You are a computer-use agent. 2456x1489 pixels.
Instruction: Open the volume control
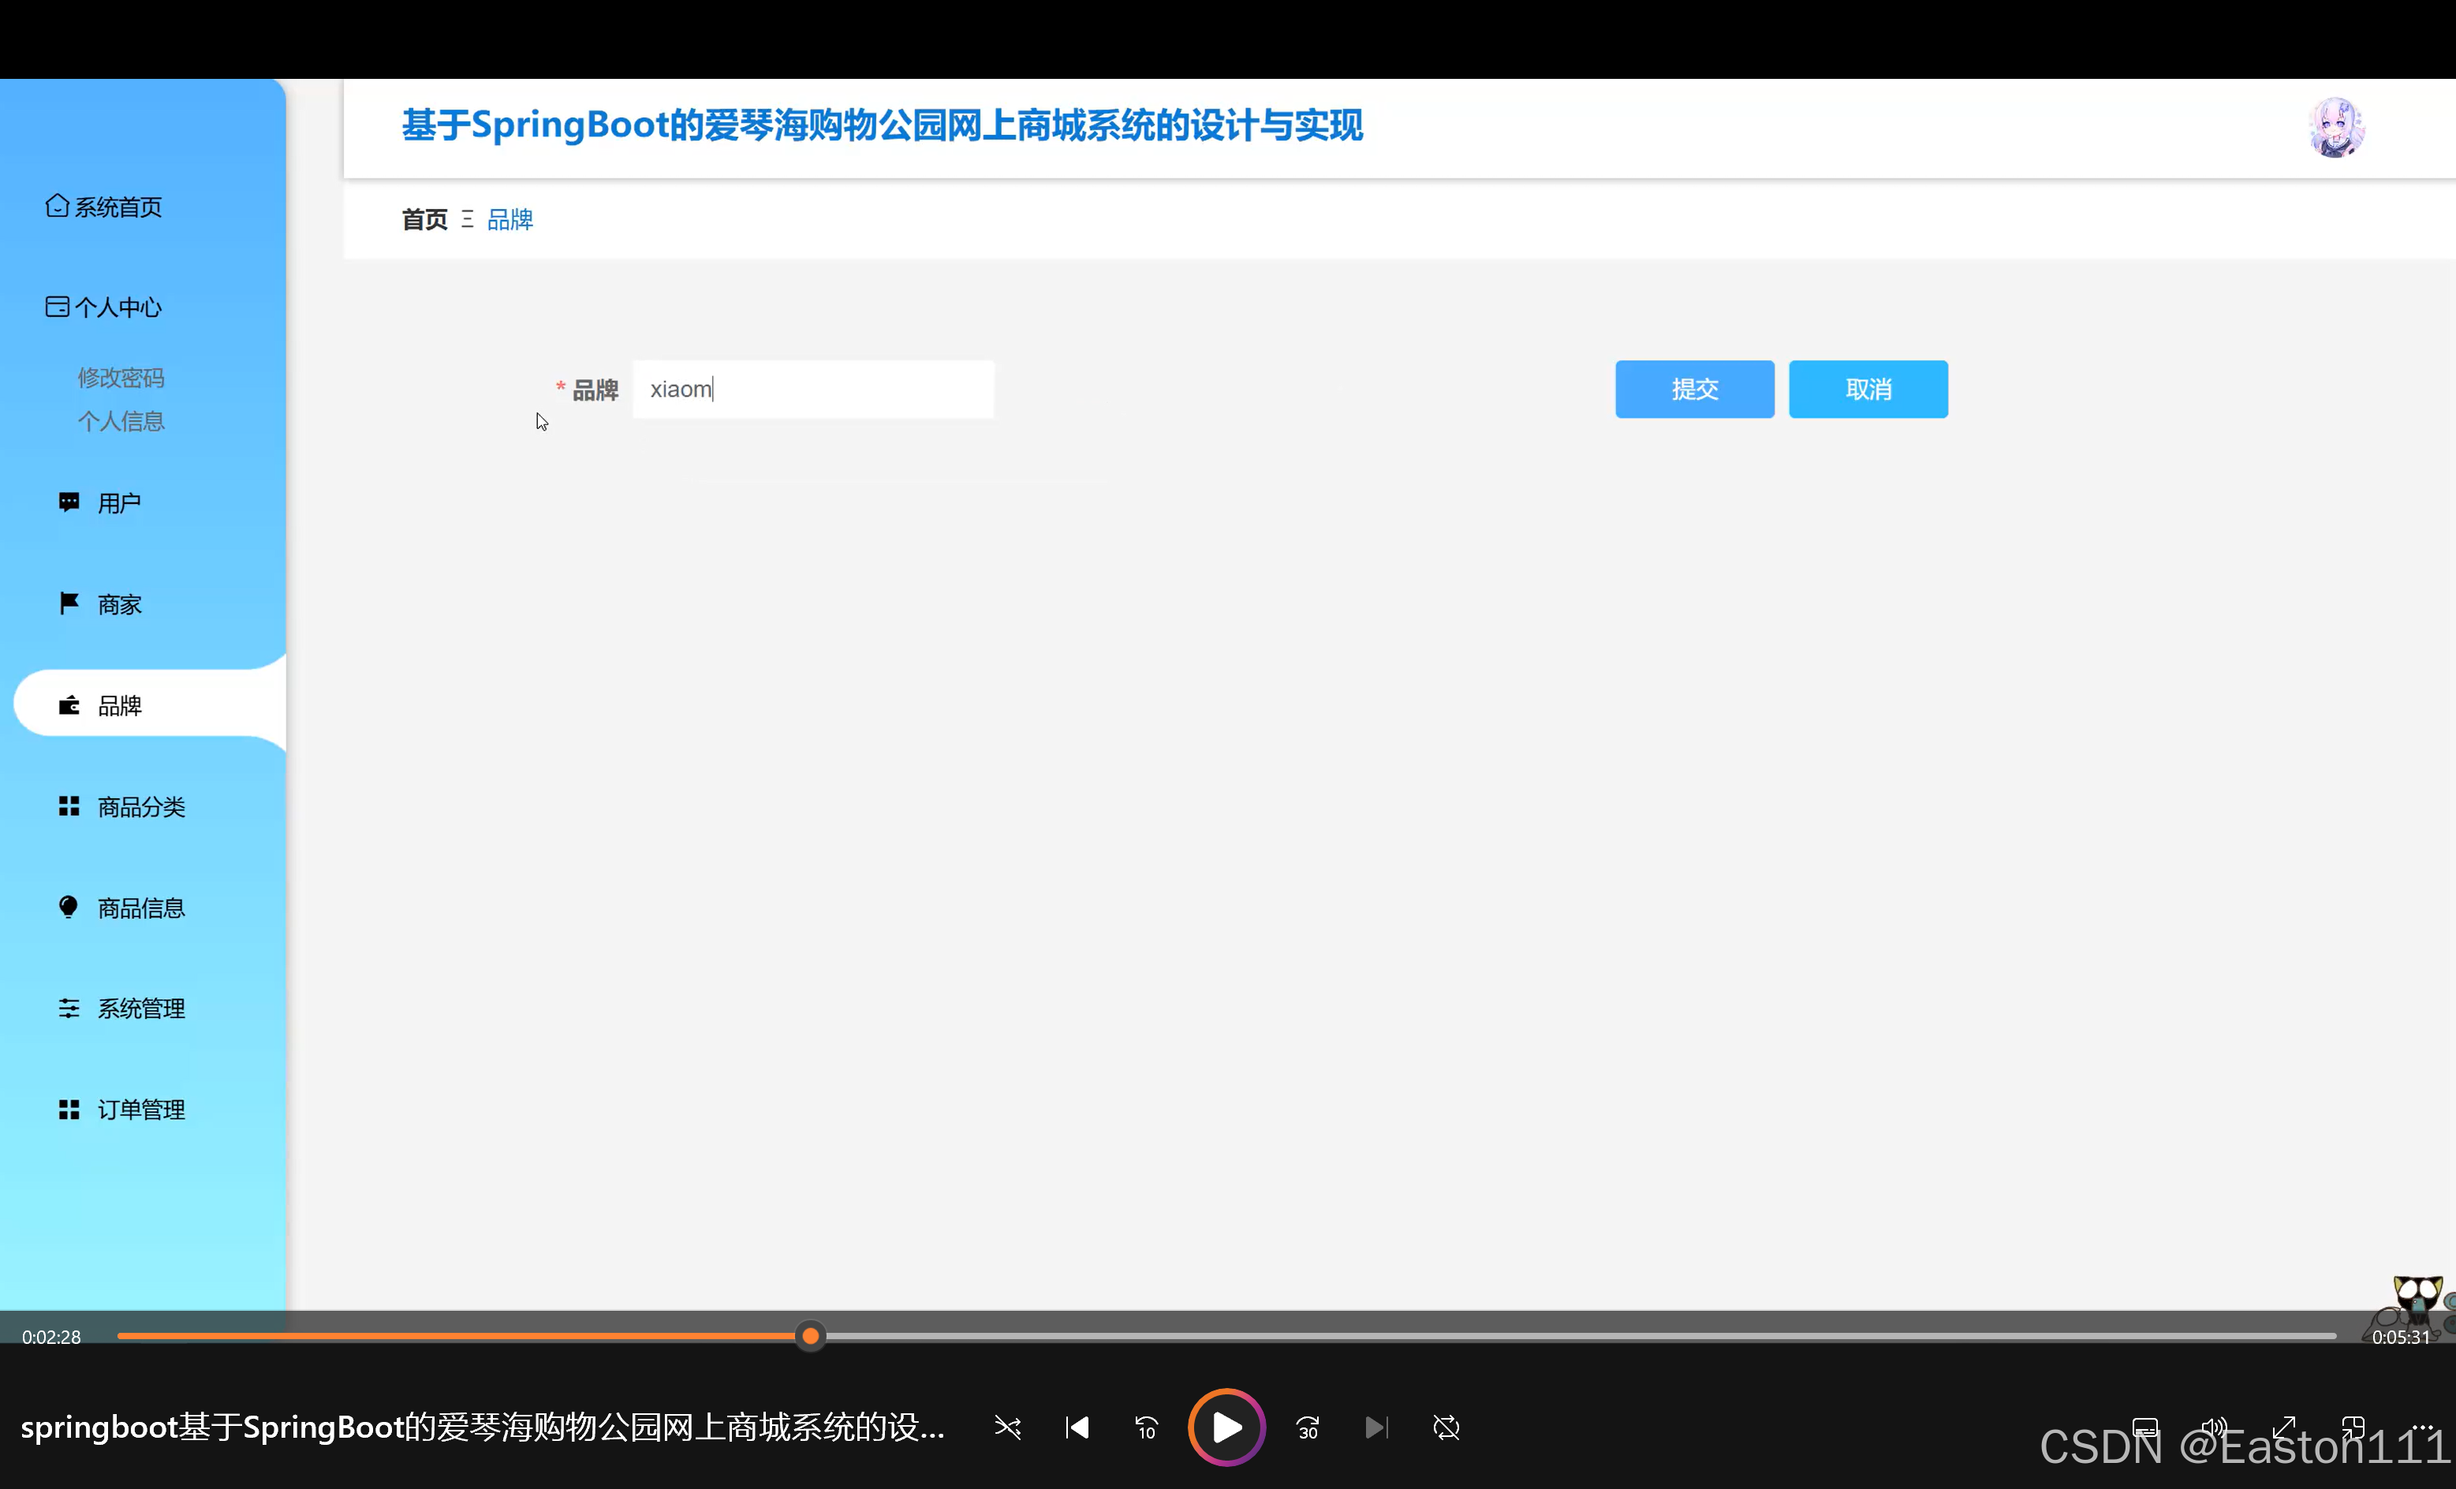click(x=2214, y=1427)
